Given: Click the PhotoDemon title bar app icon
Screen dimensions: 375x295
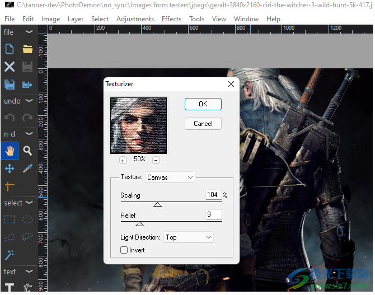Looking at the screenshot, I should tap(10, 4).
